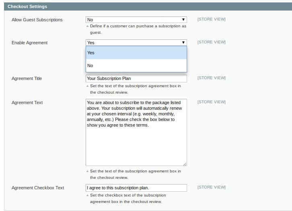
Task: Click the Agreement Checkbox Text input field
Action: 136,188
